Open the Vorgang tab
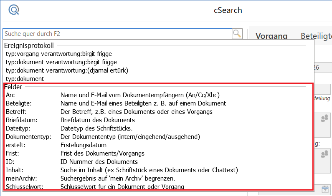The image size is (332, 196). tap(271, 35)
